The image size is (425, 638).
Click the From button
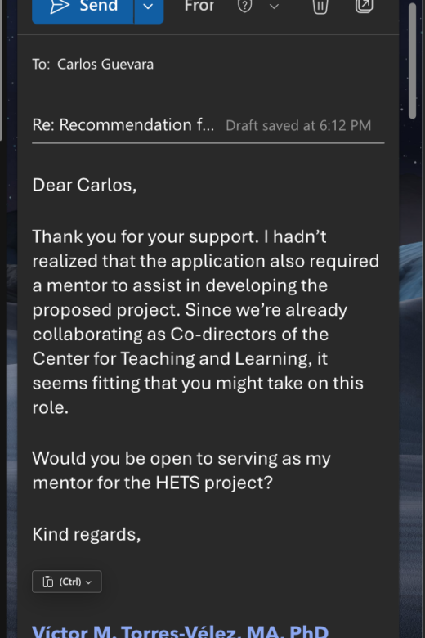[199, 6]
